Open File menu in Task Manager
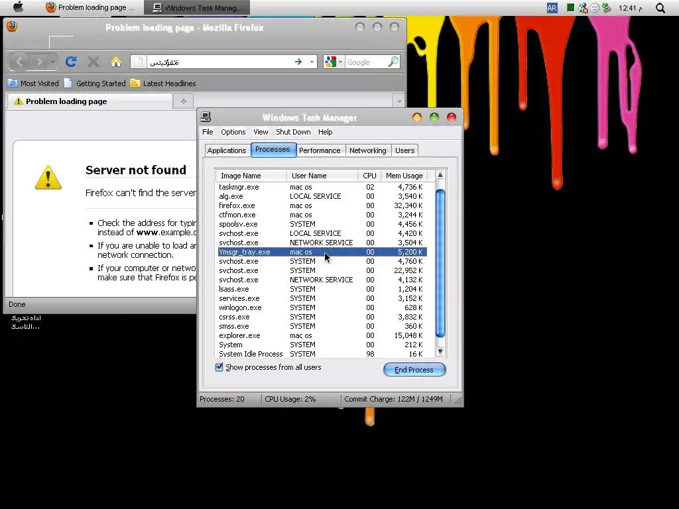This screenshot has width=679, height=509. click(x=208, y=132)
